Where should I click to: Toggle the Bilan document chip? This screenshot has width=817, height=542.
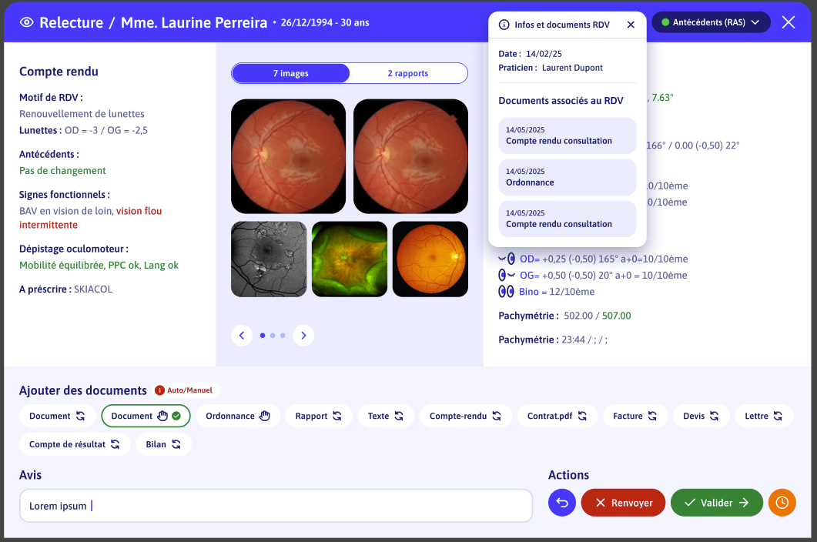(x=163, y=444)
